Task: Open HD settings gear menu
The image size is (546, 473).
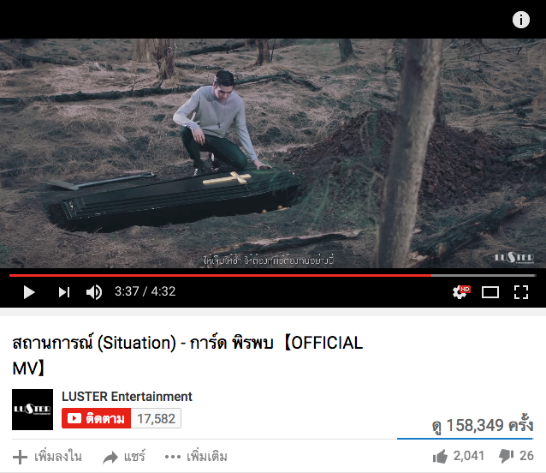Action: tap(460, 292)
